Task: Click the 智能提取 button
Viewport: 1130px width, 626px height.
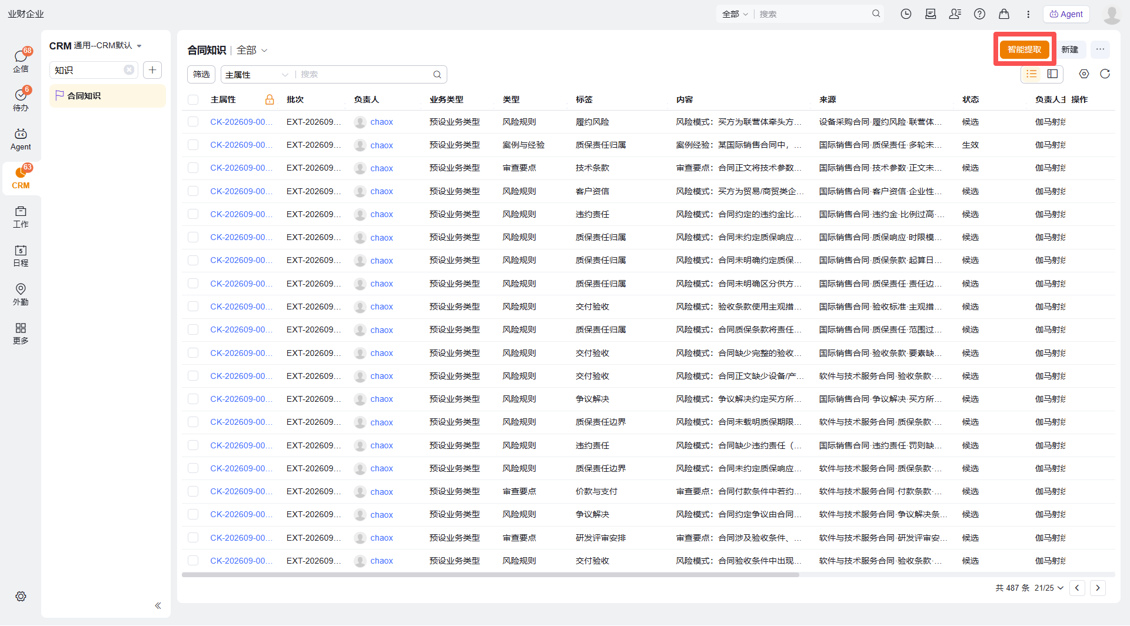Action: point(1024,49)
